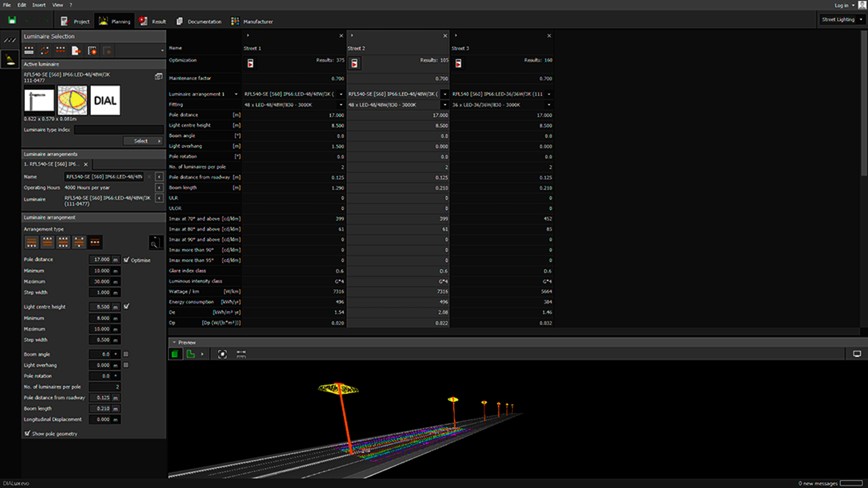Open Street 1 Fitting dropdown
The width and height of the screenshot is (868, 488).
tap(341, 105)
